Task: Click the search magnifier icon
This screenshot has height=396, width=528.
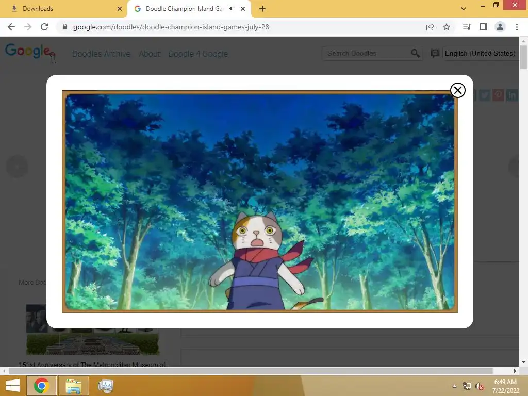Action: (x=416, y=53)
